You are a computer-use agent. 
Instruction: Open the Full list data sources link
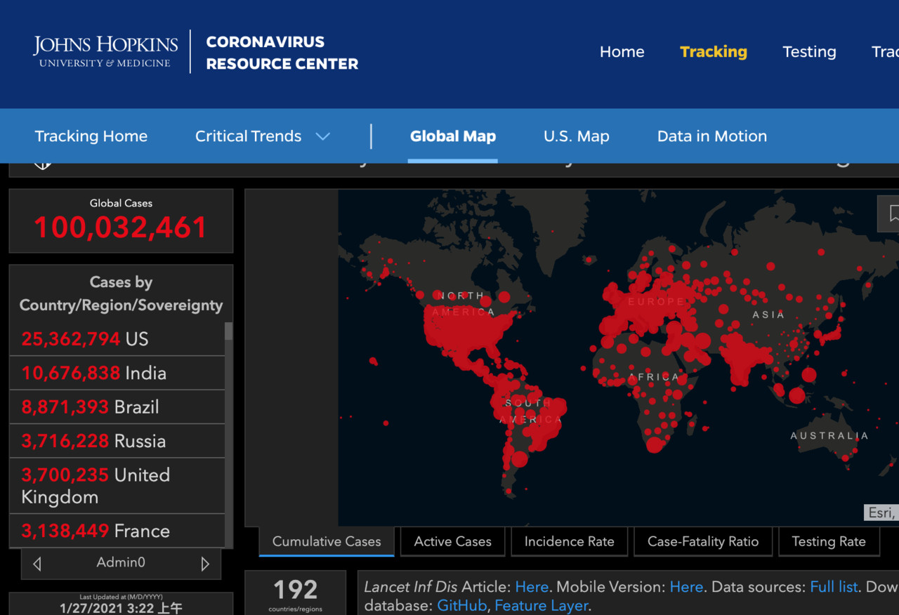click(834, 587)
